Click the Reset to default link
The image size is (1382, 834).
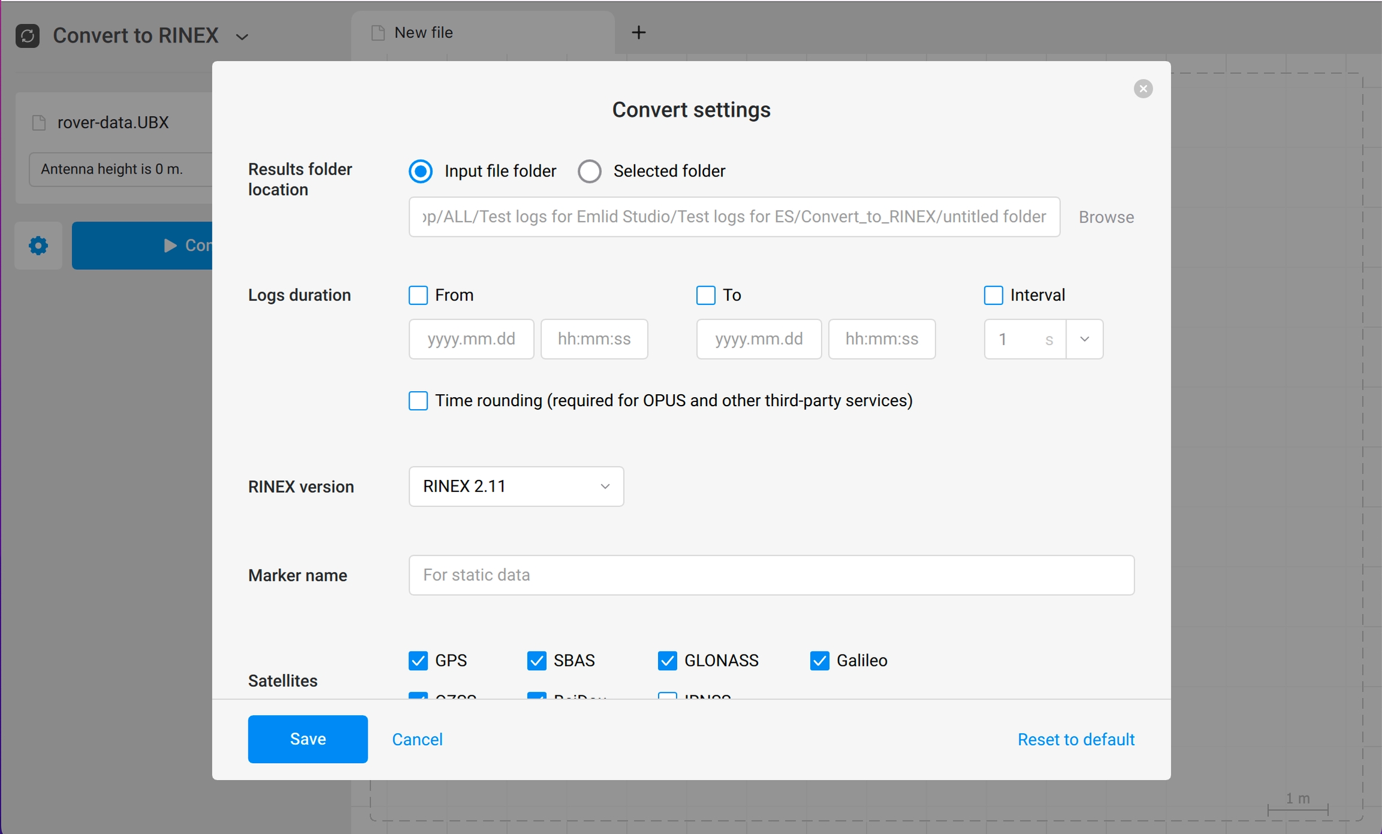tap(1075, 739)
